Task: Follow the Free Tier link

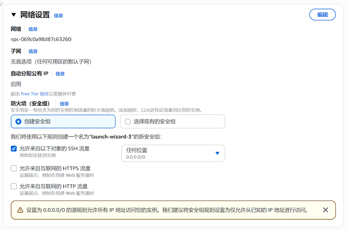Action: click(30, 94)
